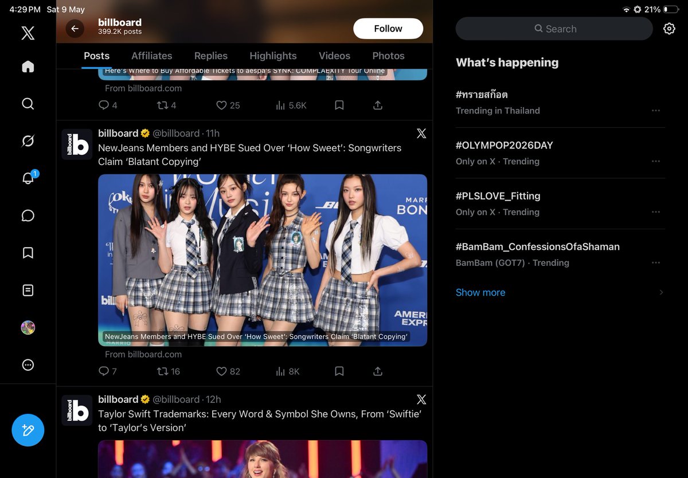Click 'From billboard.com' under NewJeans card
Image resolution: width=688 pixels, height=478 pixels.
pyautogui.click(x=143, y=354)
